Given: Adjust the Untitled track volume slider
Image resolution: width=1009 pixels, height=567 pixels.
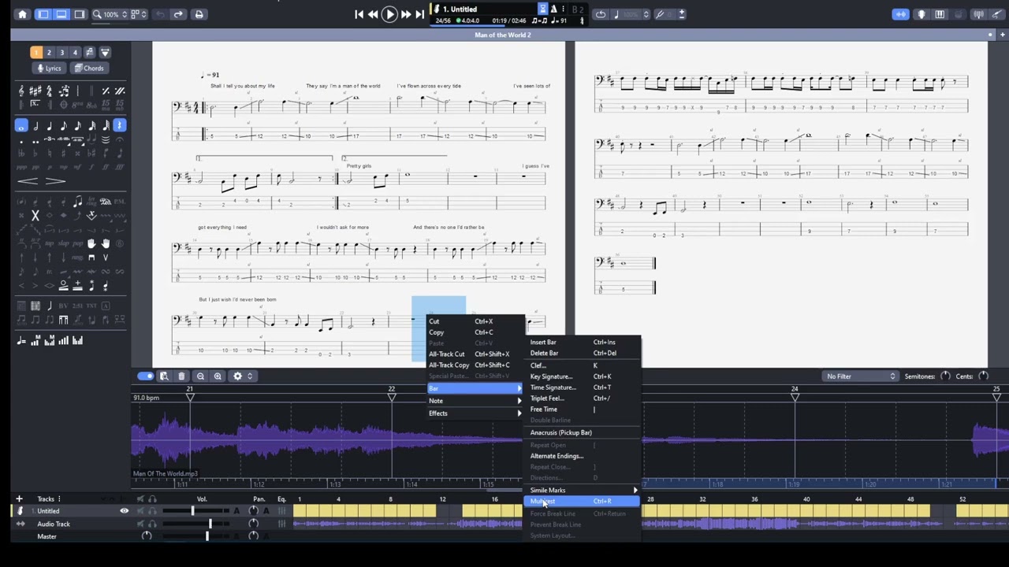Looking at the screenshot, I should coord(193,511).
